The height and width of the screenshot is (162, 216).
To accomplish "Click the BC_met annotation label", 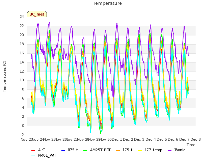I will [37, 14].
